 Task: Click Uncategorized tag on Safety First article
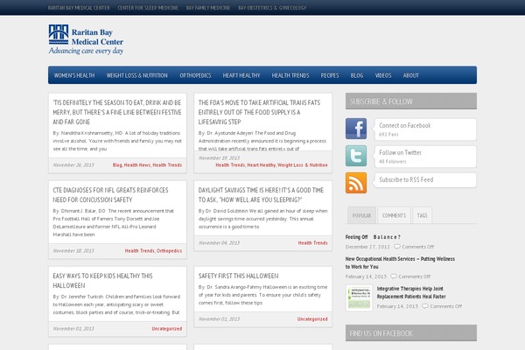[312, 319]
